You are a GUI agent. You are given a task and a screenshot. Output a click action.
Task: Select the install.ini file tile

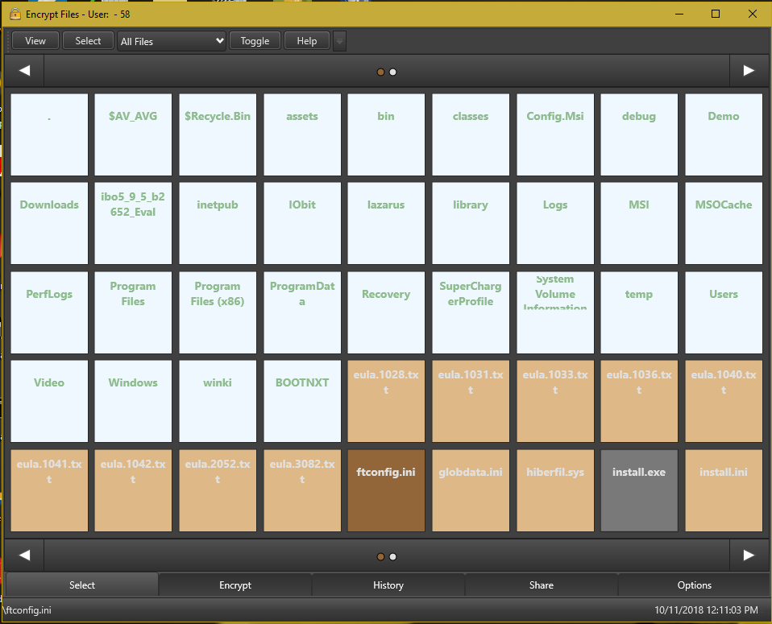pyautogui.click(x=724, y=490)
